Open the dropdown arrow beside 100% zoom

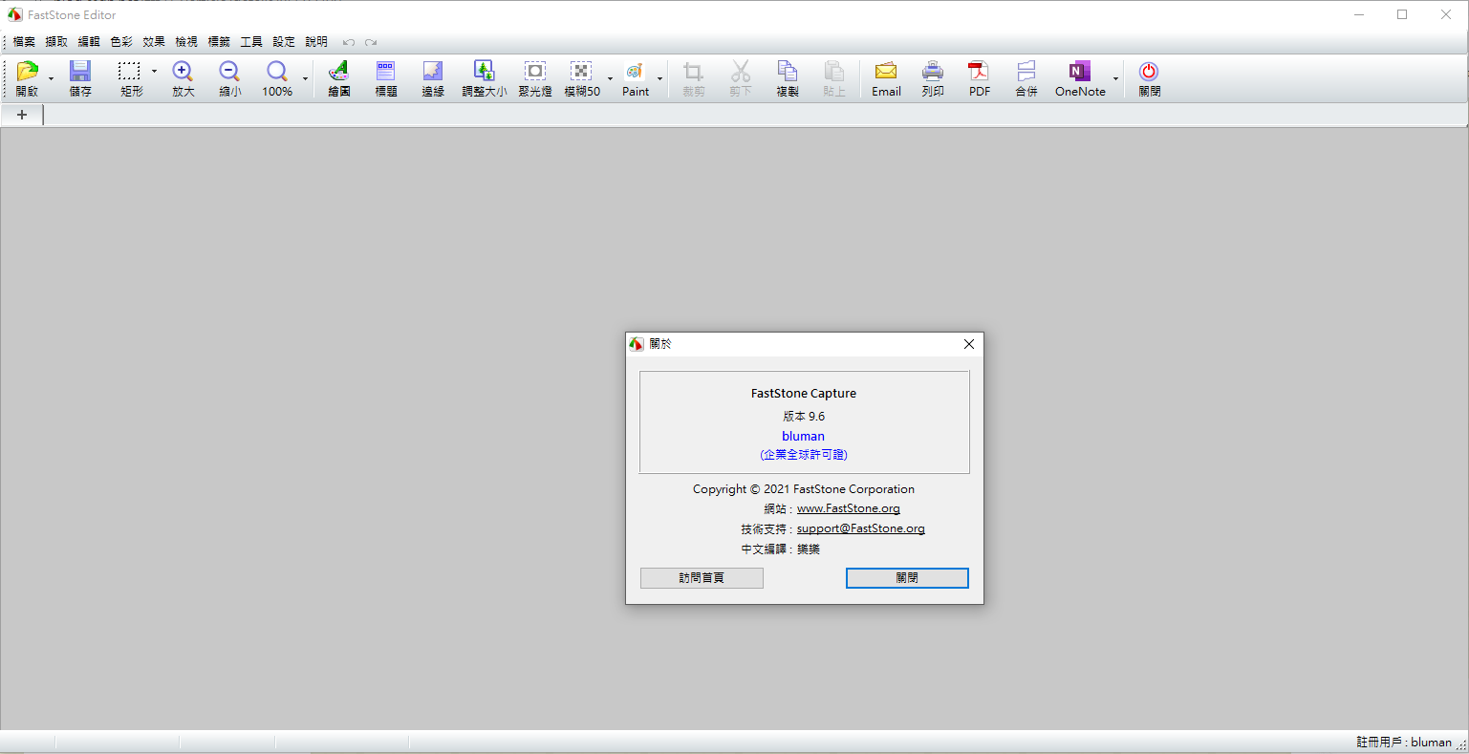[x=306, y=79]
